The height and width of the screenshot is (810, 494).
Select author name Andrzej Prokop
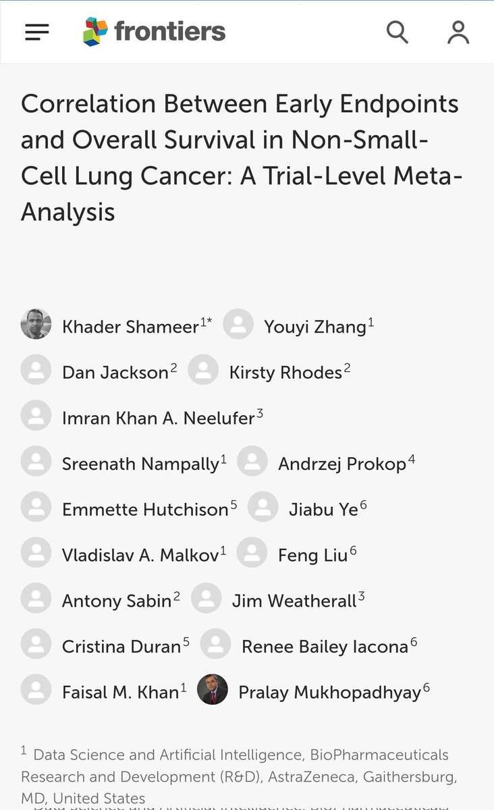click(x=342, y=464)
